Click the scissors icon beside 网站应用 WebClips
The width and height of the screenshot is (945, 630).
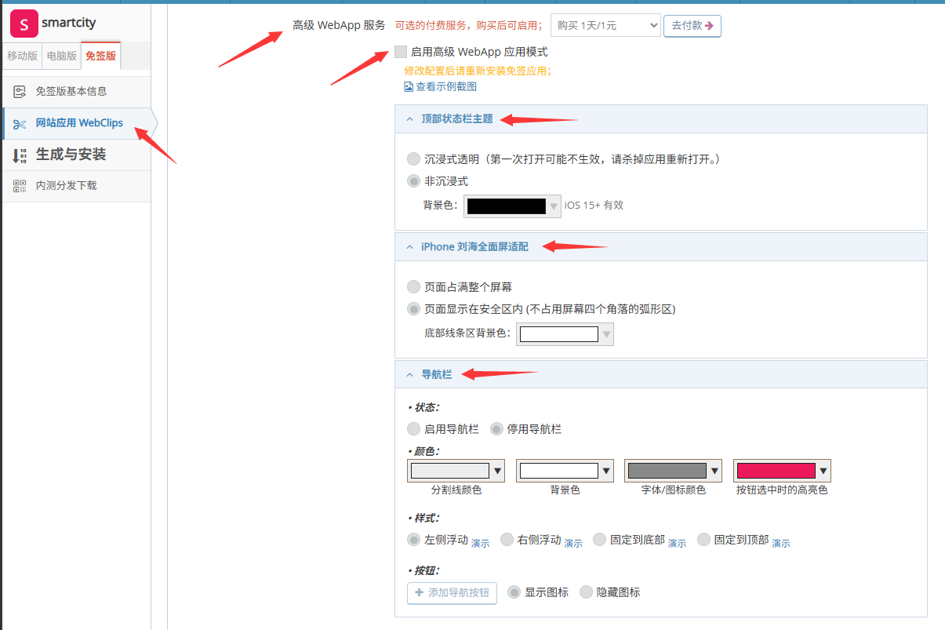[20, 124]
